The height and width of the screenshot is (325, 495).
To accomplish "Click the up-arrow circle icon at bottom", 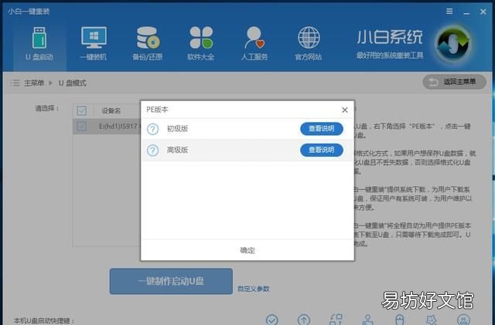I will click(304, 320).
